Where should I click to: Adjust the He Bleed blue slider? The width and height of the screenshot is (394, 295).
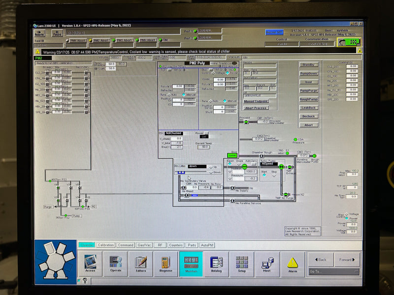[x=194, y=195]
